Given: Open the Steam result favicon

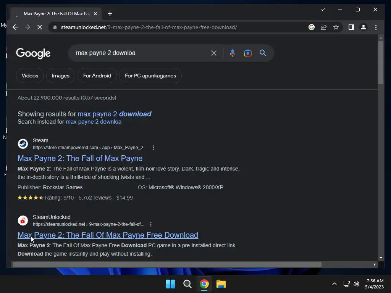Looking at the screenshot, I should point(23,144).
